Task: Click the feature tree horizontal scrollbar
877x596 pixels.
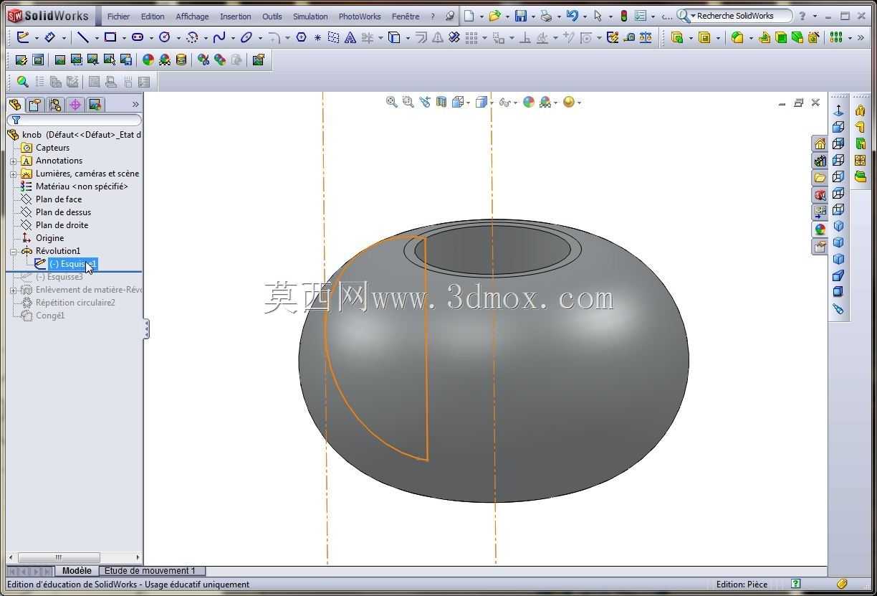Action: pyautogui.click(x=74, y=557)
